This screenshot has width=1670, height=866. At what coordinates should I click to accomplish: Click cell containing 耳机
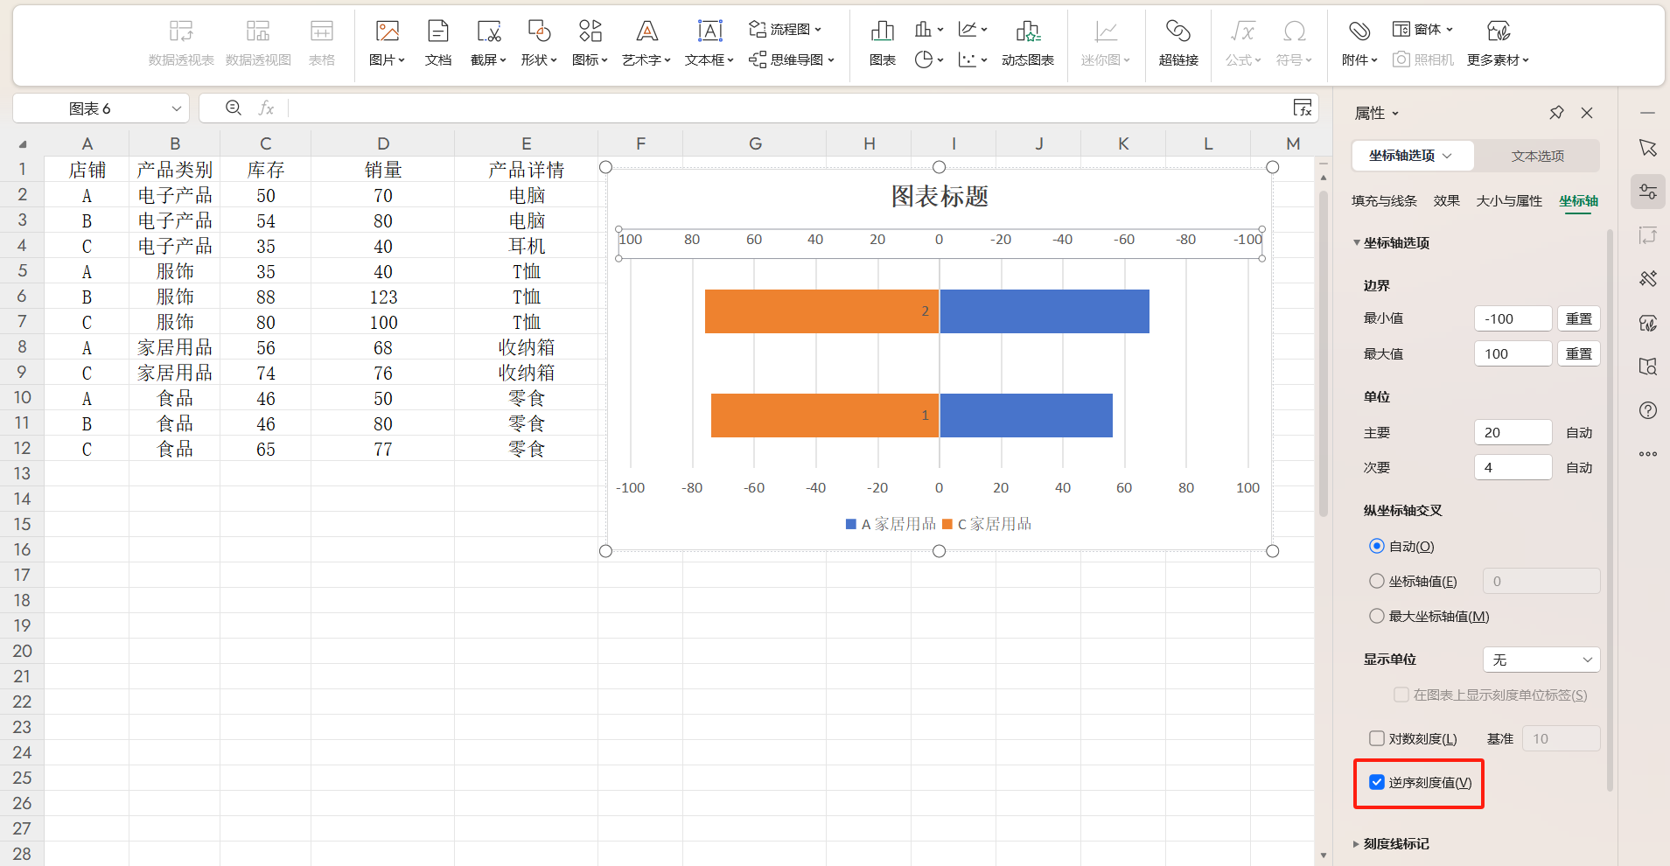(527, 246)
